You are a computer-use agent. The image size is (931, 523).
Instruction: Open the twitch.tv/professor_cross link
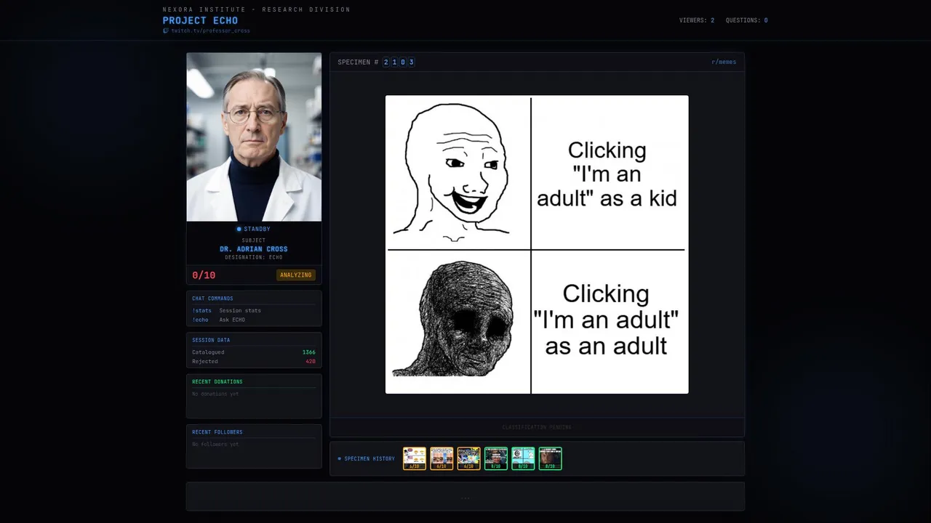pyautogui.click(x=210, y=31)
